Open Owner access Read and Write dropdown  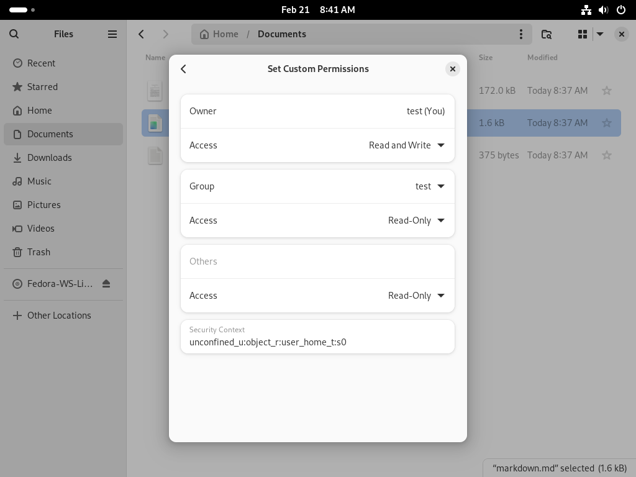coord(406,145)
